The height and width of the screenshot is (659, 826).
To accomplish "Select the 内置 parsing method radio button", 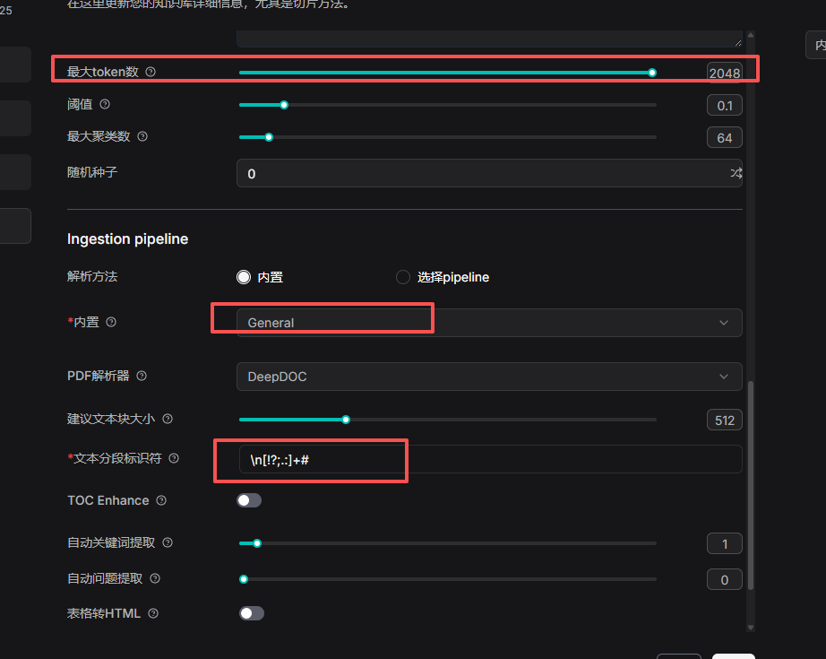I will click(x=244, y=277).
